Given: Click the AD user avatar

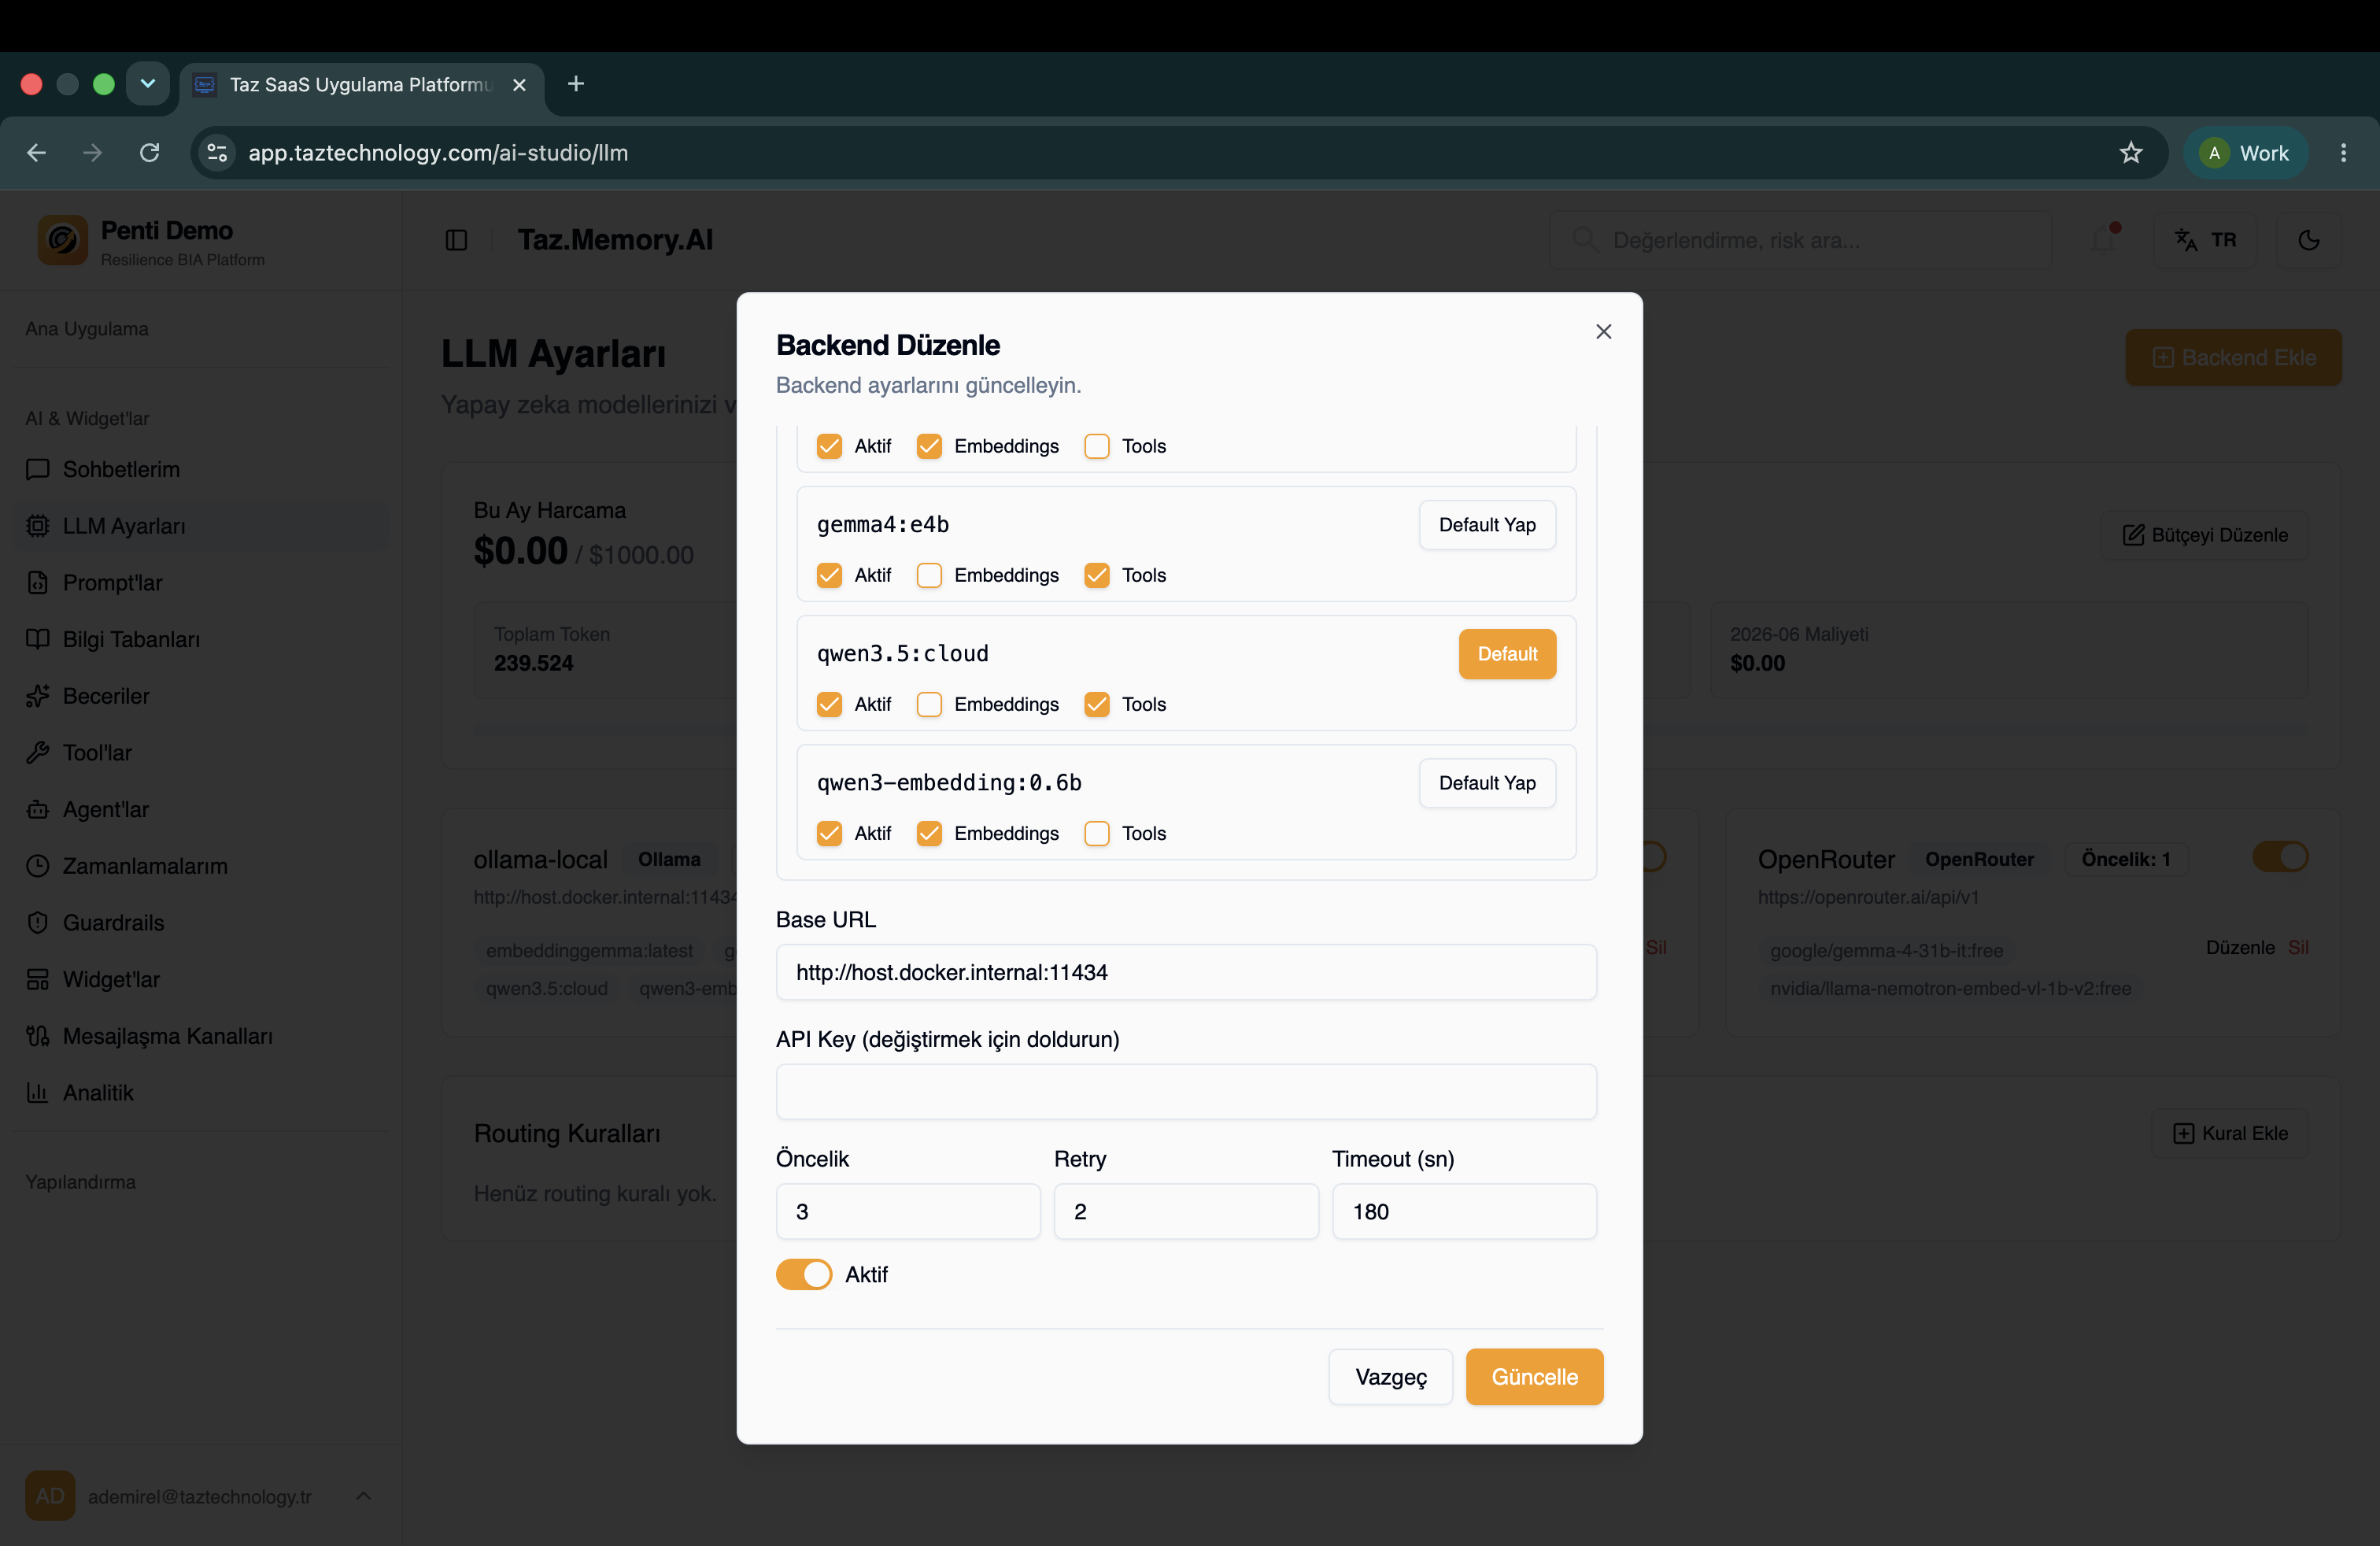Looking at the screenshot, I should pyautogui.click(x=50, y=1495).
